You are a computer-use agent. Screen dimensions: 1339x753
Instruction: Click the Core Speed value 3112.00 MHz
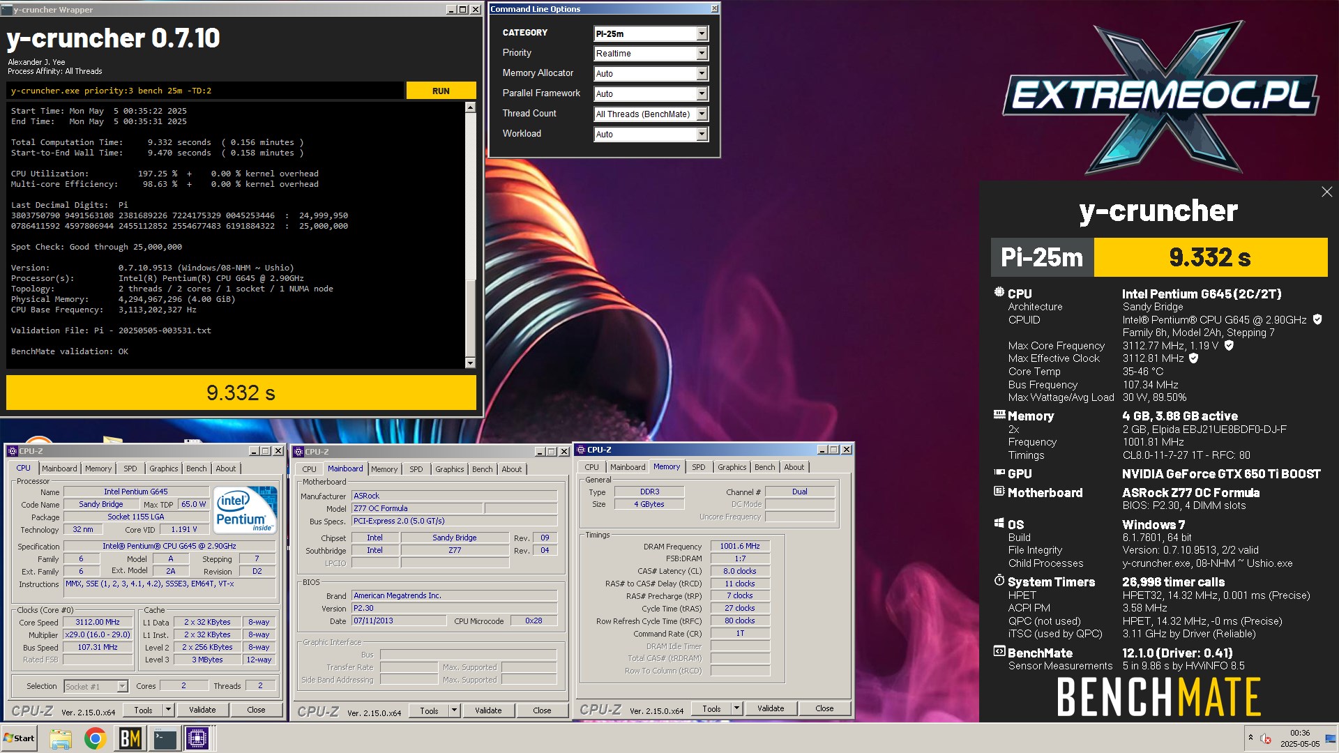[98, 623]
